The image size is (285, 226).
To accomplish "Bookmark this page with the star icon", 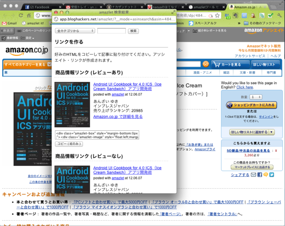I will (217, 16).
